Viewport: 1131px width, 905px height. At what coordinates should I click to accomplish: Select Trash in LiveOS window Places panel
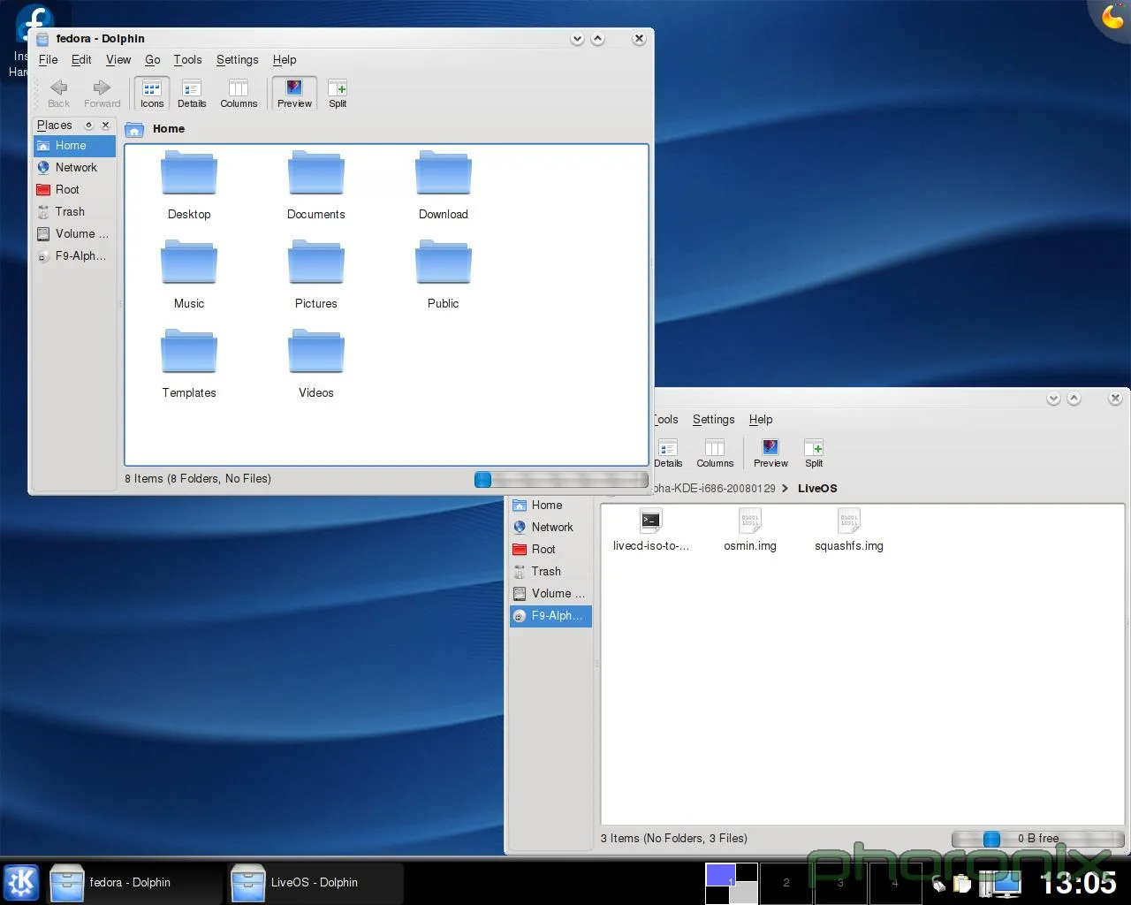pos(550,572)
